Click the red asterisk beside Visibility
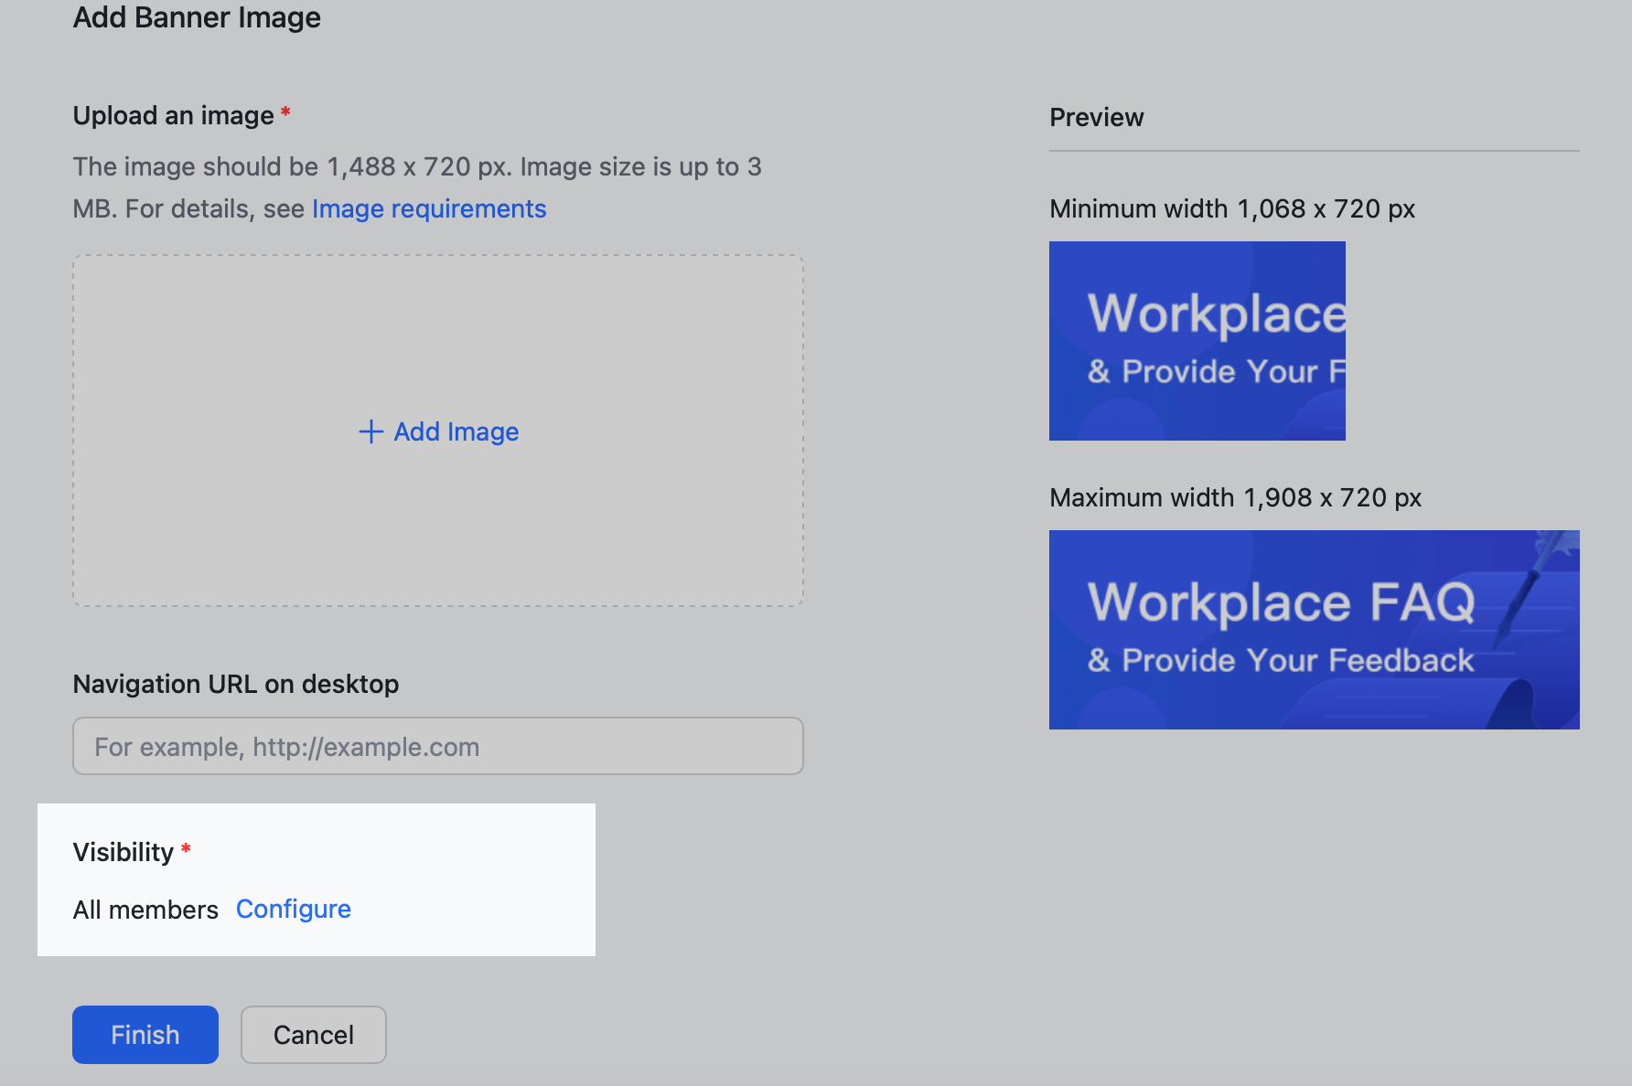Image resolution: width=1632 pixels, height=1086 pixels. (x=186, y=848)
